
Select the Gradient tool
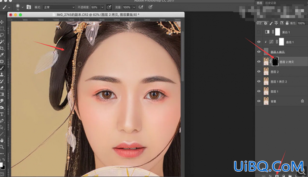2,94
